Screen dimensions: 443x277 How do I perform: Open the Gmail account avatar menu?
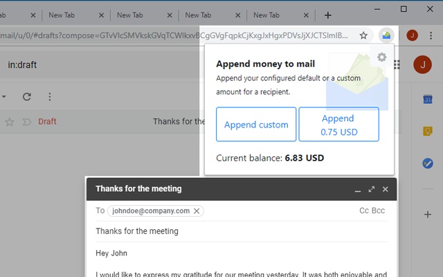(422, 65)
